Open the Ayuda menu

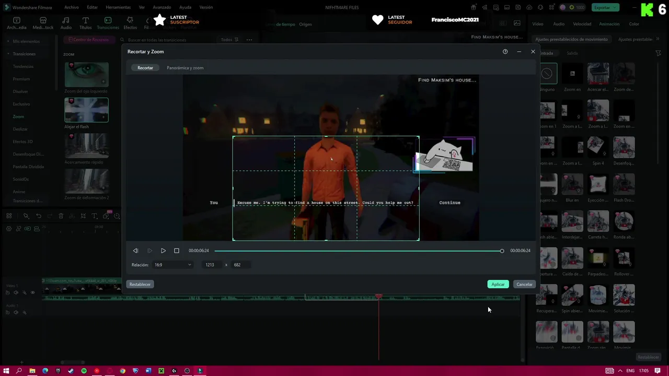tap(185, 7)
